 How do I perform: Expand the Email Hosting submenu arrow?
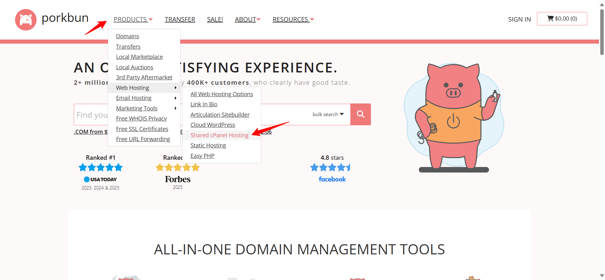pyautogui.click(x=175, y=98)
